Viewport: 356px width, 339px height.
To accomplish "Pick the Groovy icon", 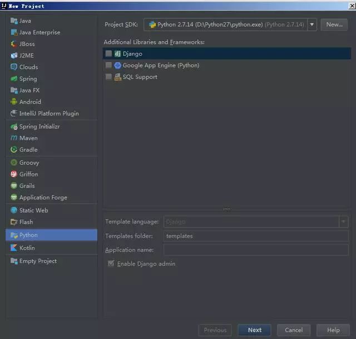I will (x=14, y=163).
